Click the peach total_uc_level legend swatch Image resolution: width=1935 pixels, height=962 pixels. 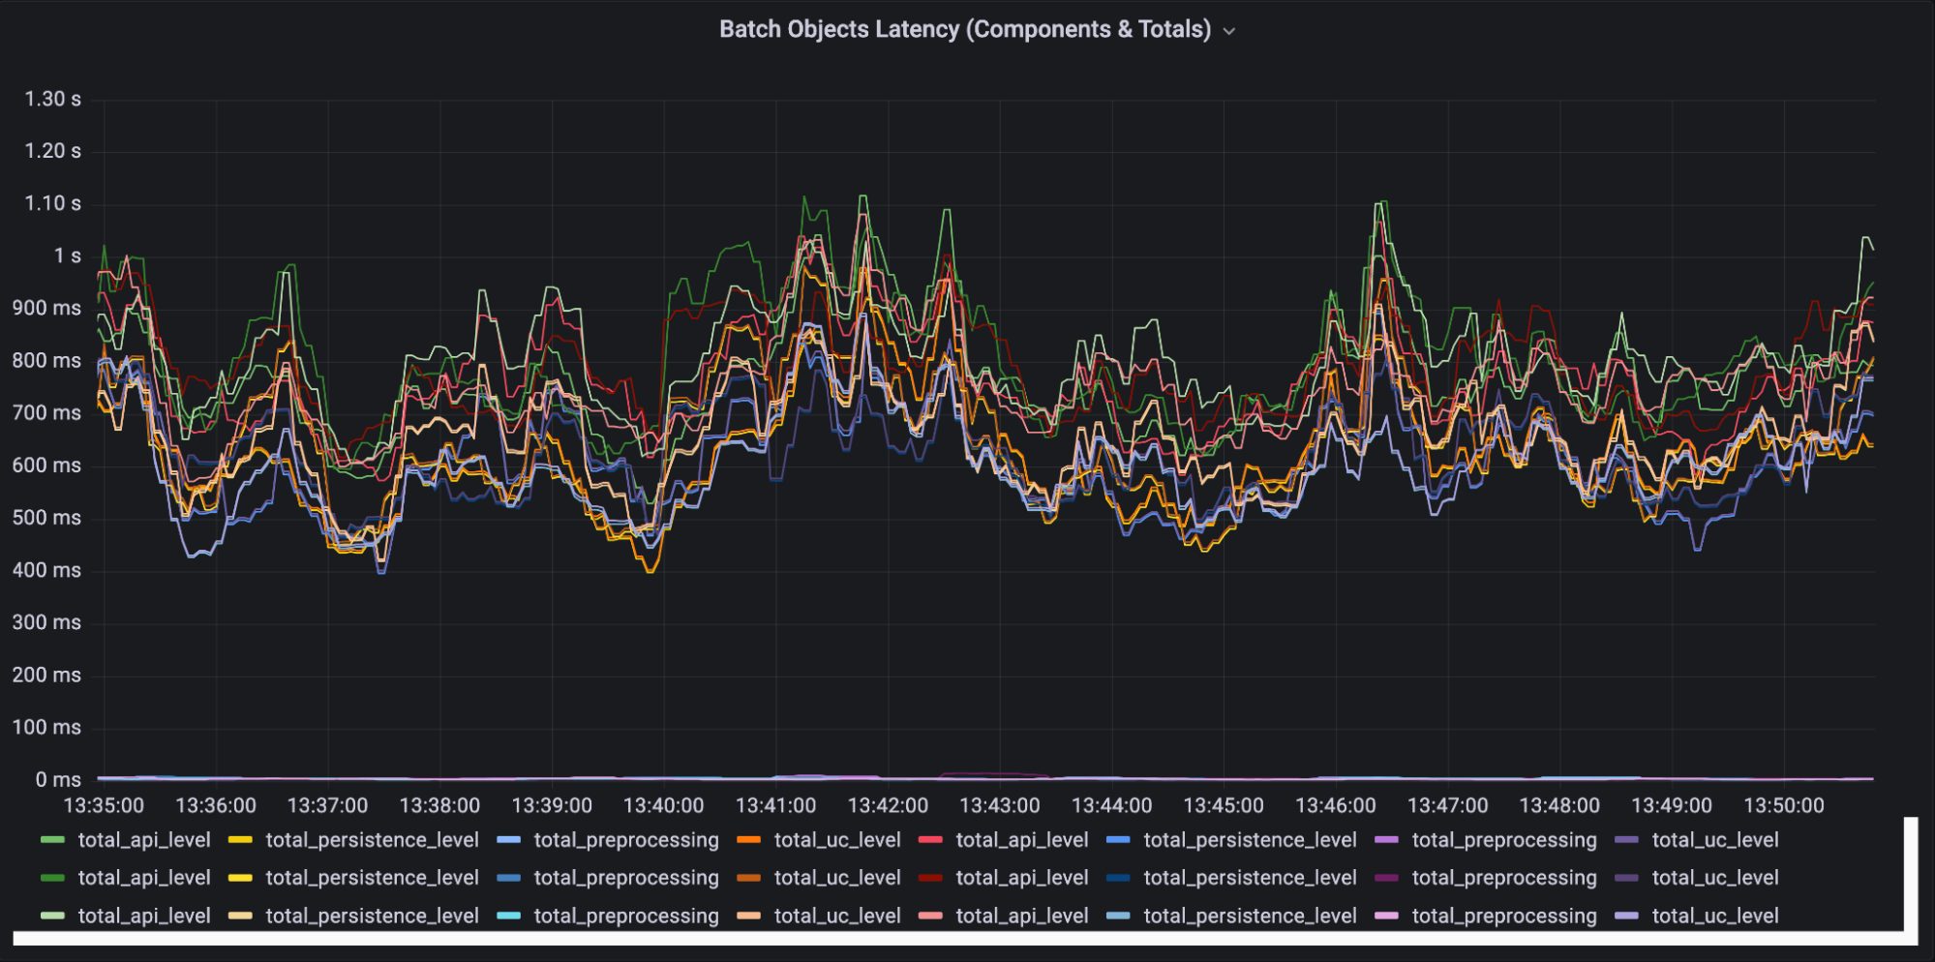pos(748,916)
